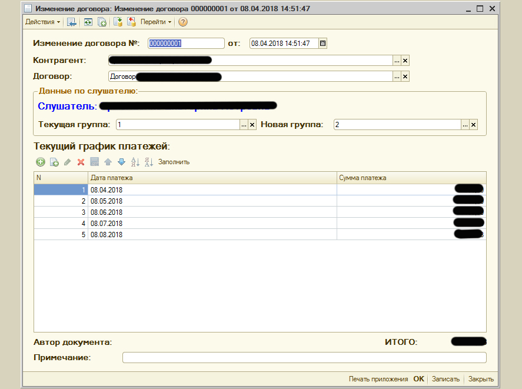
Task: Sort payments ascending with the А-Я icon
Action: point(135,162)
